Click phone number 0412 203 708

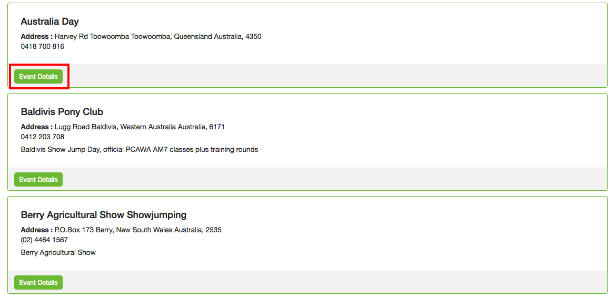pos(43,137)
